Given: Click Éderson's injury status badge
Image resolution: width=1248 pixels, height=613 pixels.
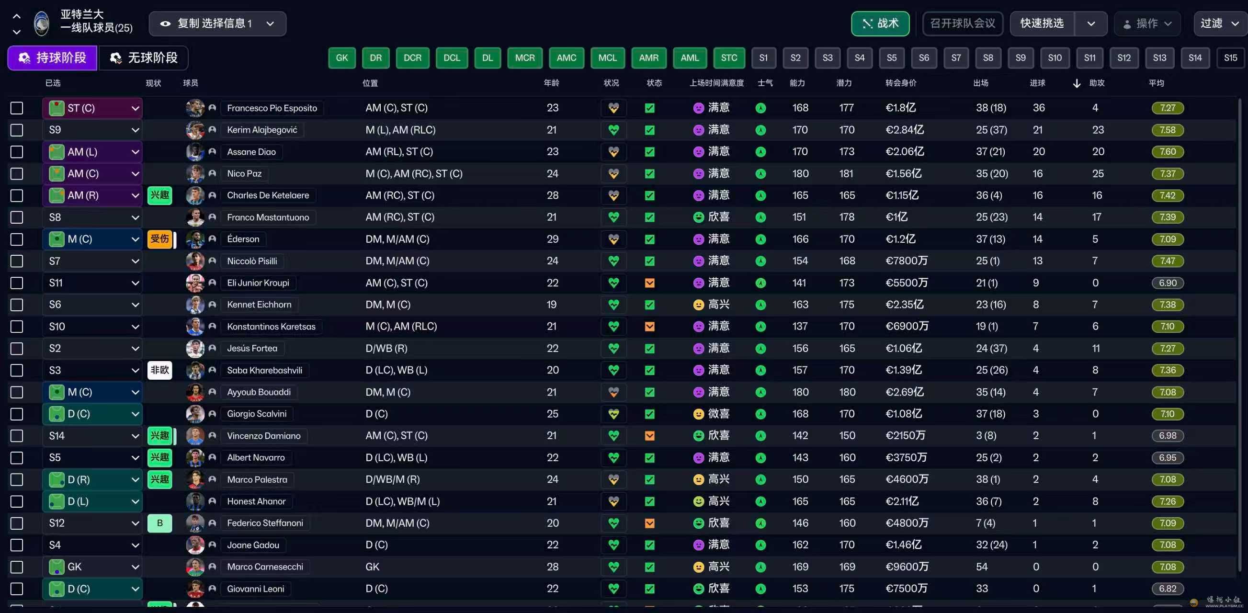Looking at the screenshot, I should click(159, 239).
